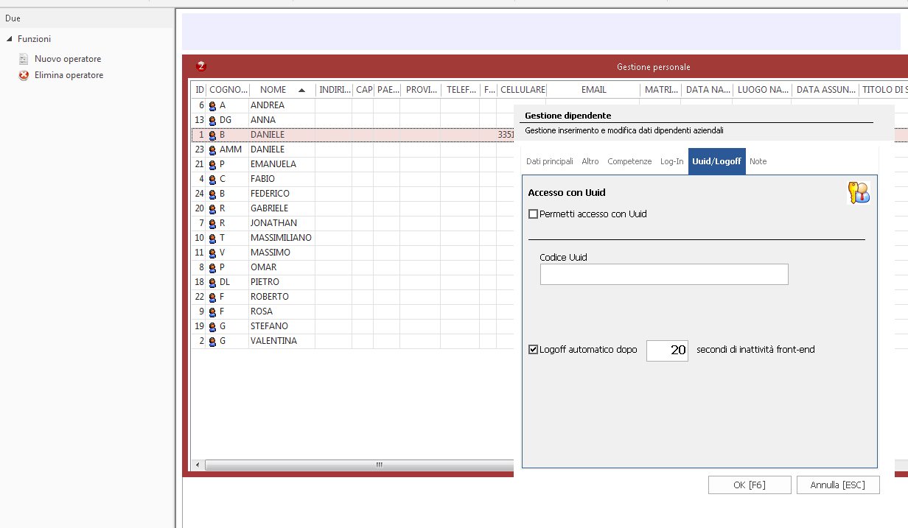Click the Elimina operatore function link
Screen dimensions: 908x528
pos(69,75)
